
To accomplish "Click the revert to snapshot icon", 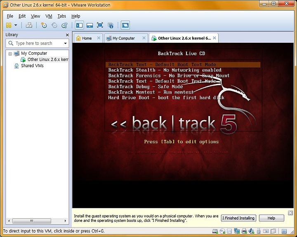I will [54, 25].
